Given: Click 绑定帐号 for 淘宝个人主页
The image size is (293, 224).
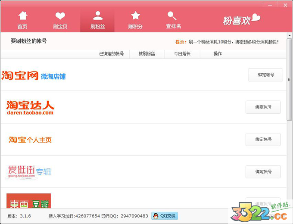Looking at the screenshot, I should click(263, 140).
